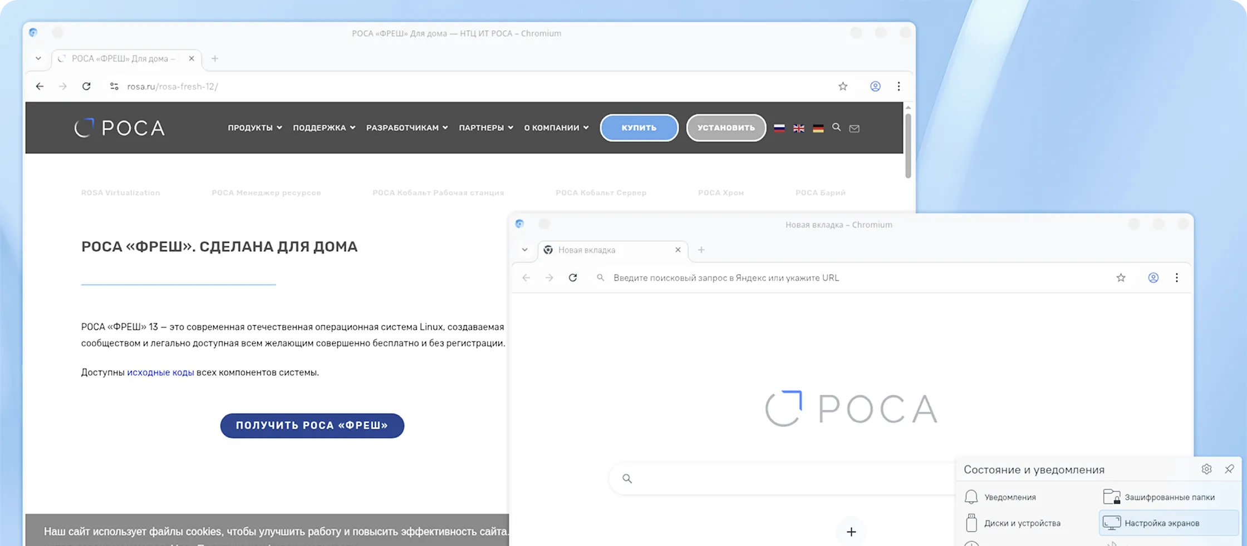
Task: Click back arrow in Новая вкладка window
Action: [x=526, y=277]
